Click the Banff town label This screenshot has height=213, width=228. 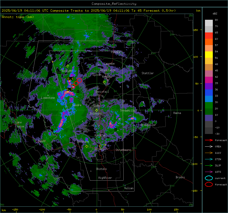(42, 141)
